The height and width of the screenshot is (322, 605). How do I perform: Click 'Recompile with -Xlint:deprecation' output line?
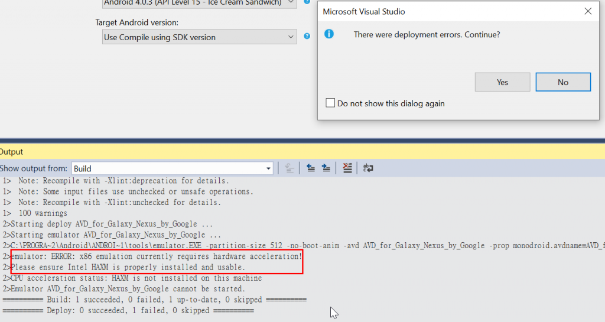(116, 180)
